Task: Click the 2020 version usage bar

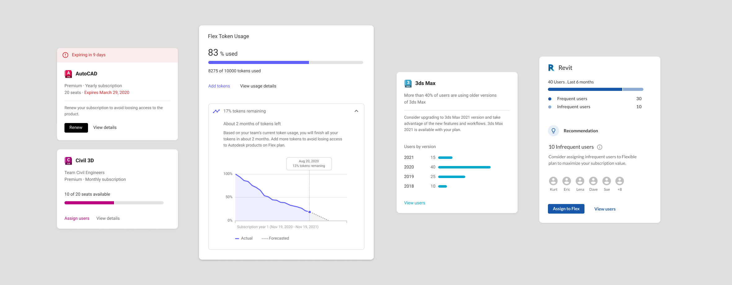Action: [x=464, y=167]
